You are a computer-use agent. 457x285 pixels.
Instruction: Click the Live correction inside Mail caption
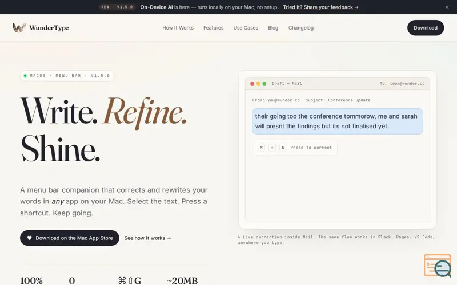[336, 239]
